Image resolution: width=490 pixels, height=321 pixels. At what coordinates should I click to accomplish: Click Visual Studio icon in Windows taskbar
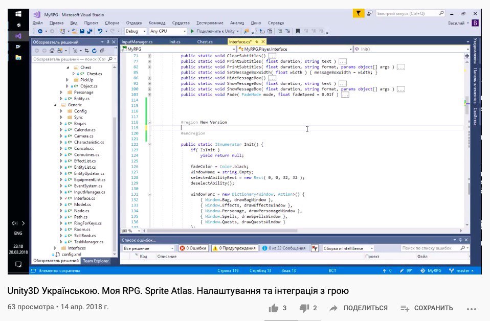[x=18, y=36]
